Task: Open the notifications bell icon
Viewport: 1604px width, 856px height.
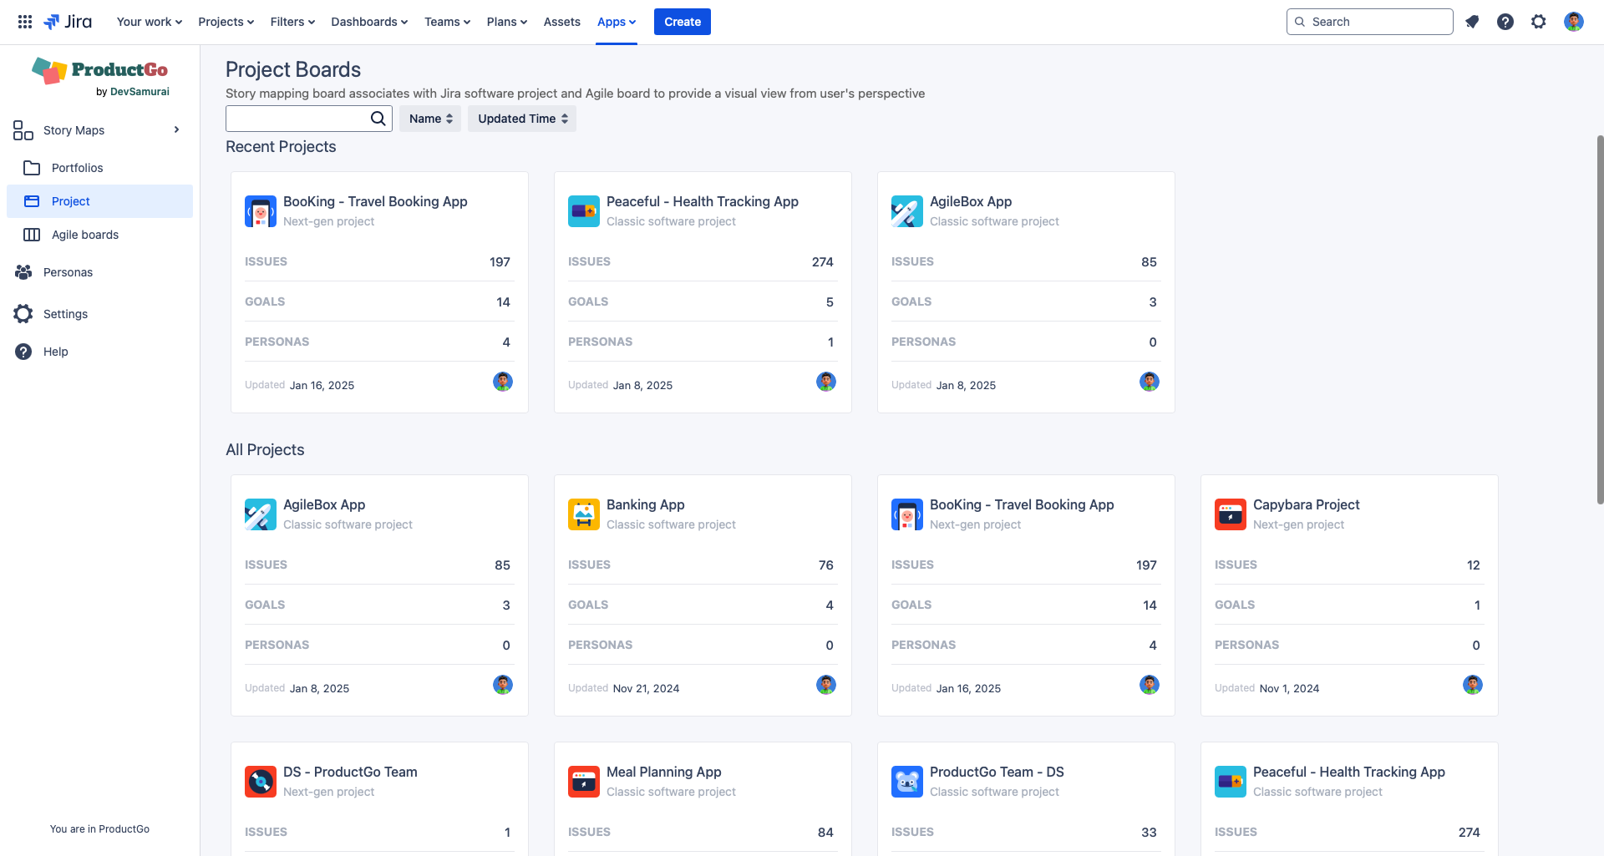Action: (x=1472, y=22)
